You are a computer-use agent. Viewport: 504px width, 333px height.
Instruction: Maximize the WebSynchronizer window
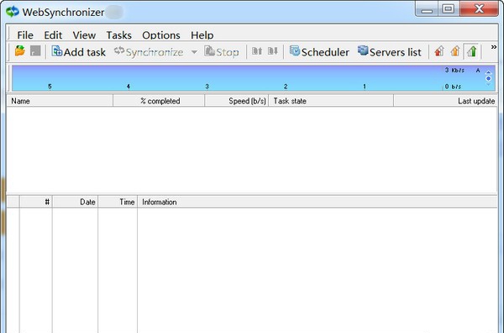click(x=449, y=8)
